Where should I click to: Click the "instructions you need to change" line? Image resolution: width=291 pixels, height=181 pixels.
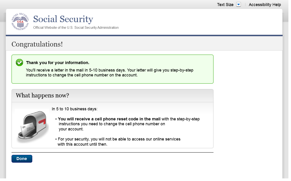point(112,124)
